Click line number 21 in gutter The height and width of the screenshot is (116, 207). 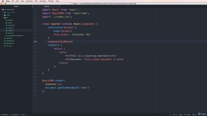(x=35, y=81)
